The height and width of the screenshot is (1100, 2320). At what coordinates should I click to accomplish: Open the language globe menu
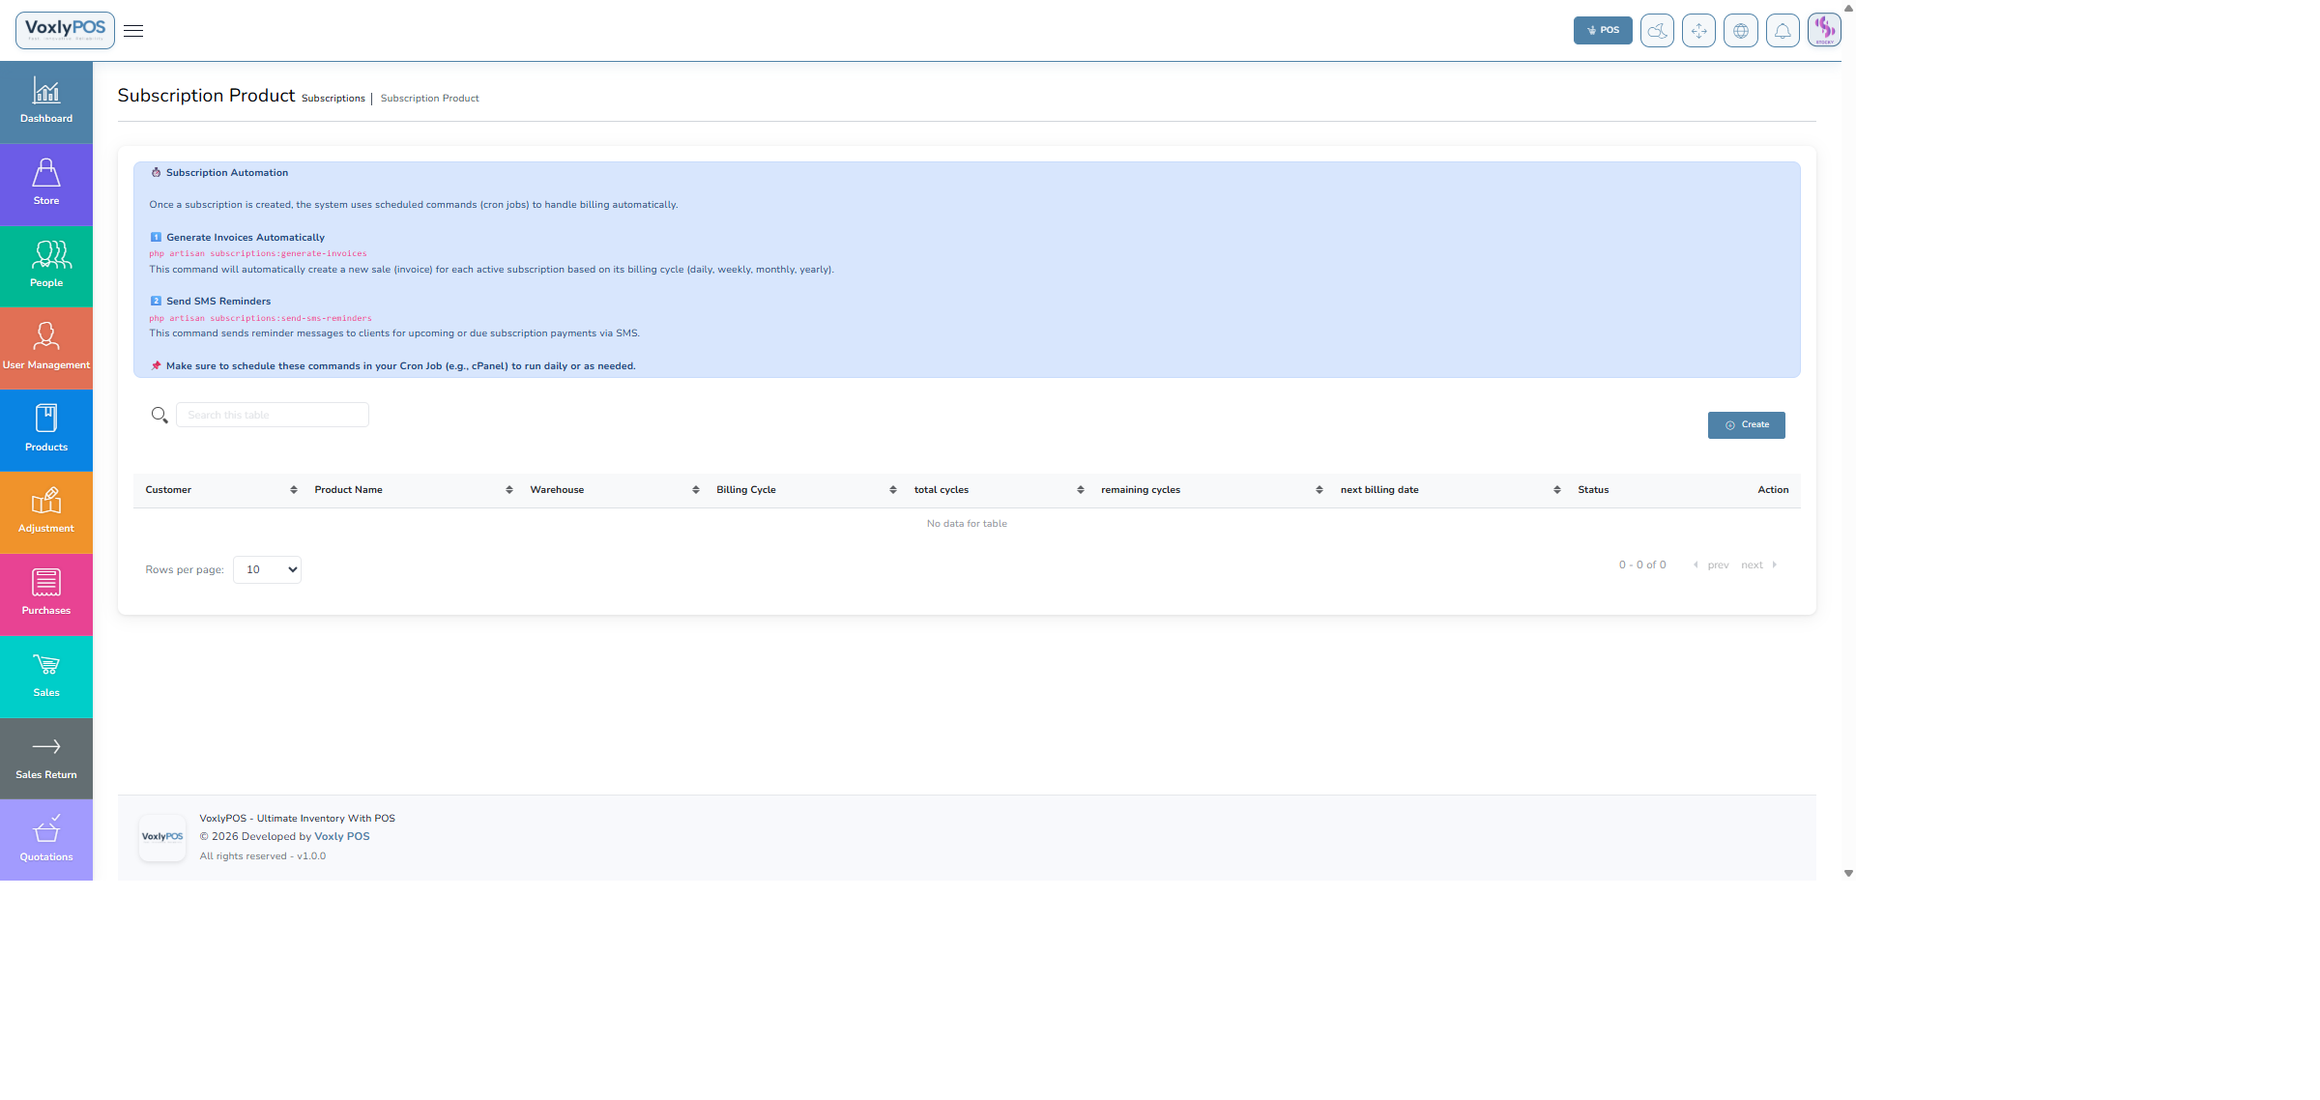tap(1740, 31)
